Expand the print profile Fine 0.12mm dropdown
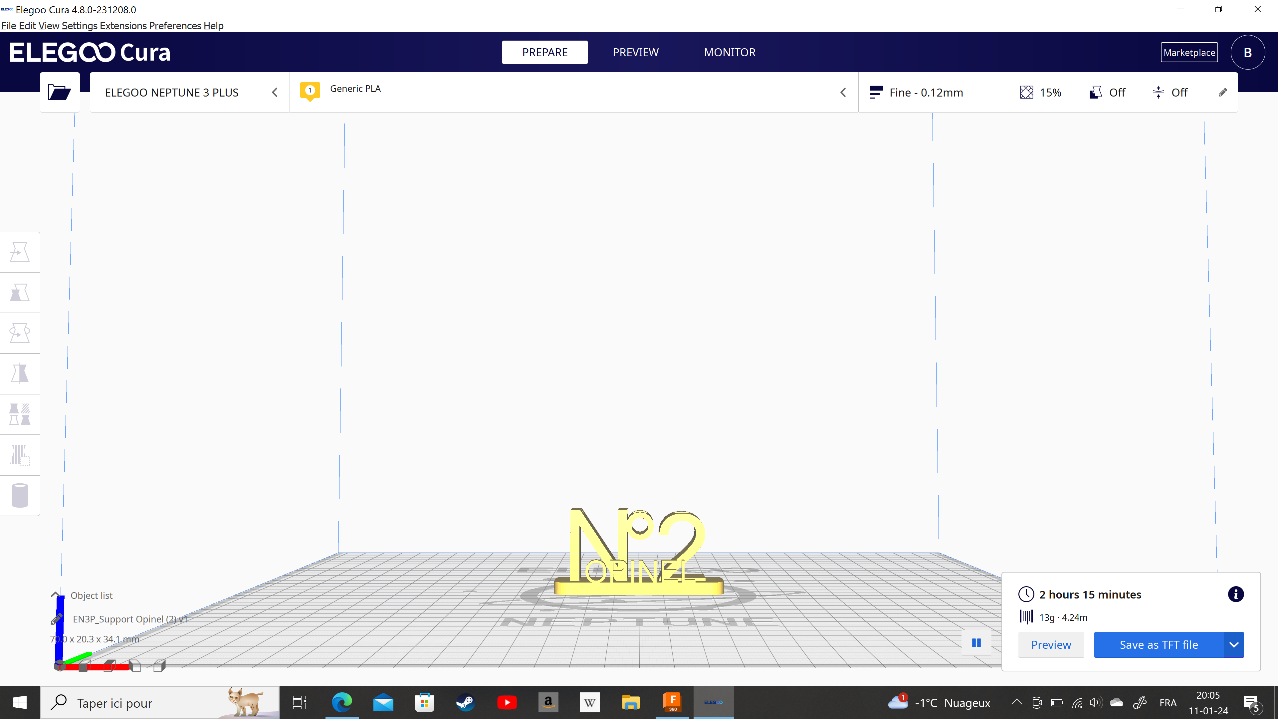The image size is (1278, 719). [x=926, y=92]
